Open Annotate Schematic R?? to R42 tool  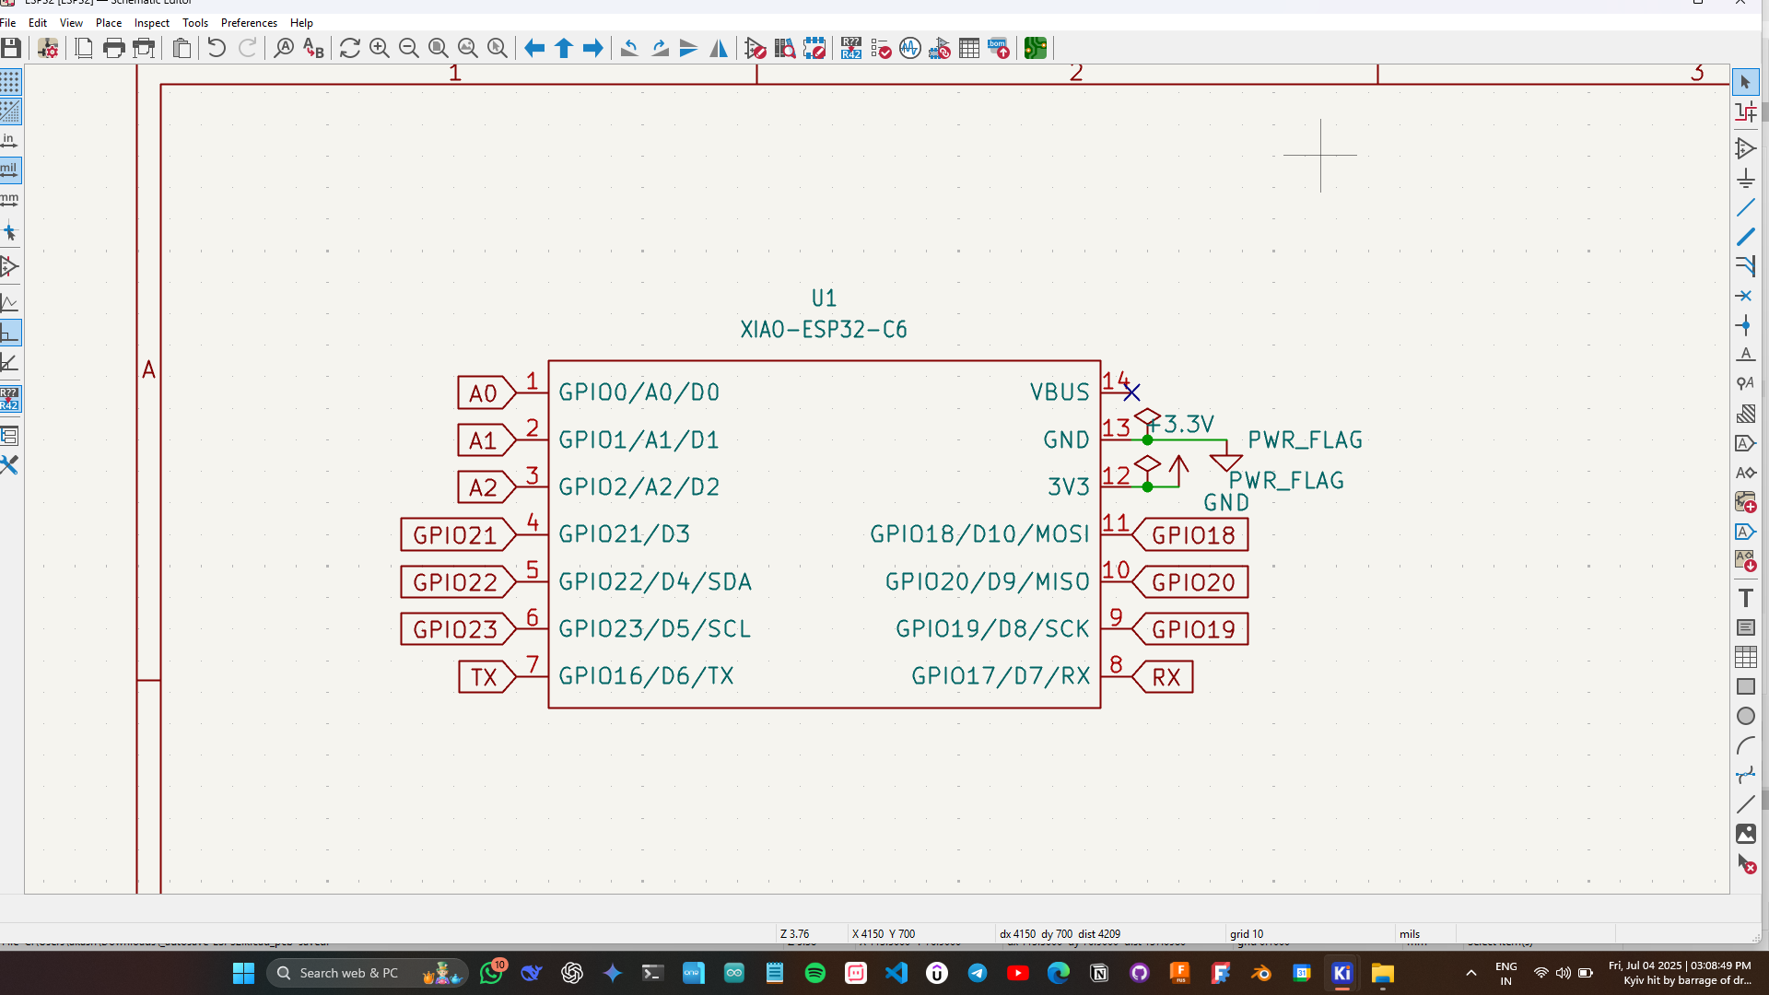[x=851, y=48]
